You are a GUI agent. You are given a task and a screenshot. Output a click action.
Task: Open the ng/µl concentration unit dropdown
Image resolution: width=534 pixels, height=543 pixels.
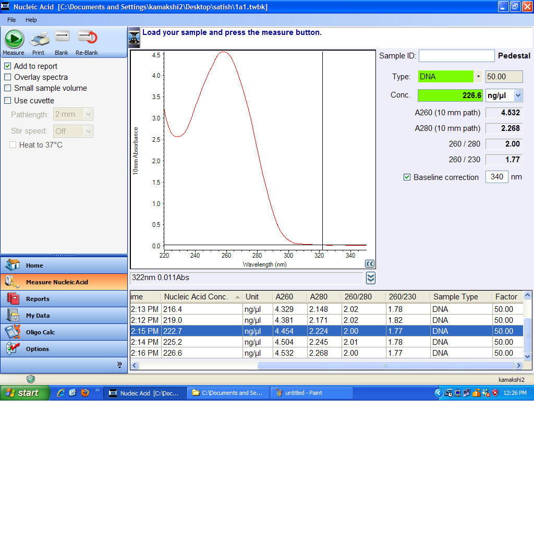517,95
